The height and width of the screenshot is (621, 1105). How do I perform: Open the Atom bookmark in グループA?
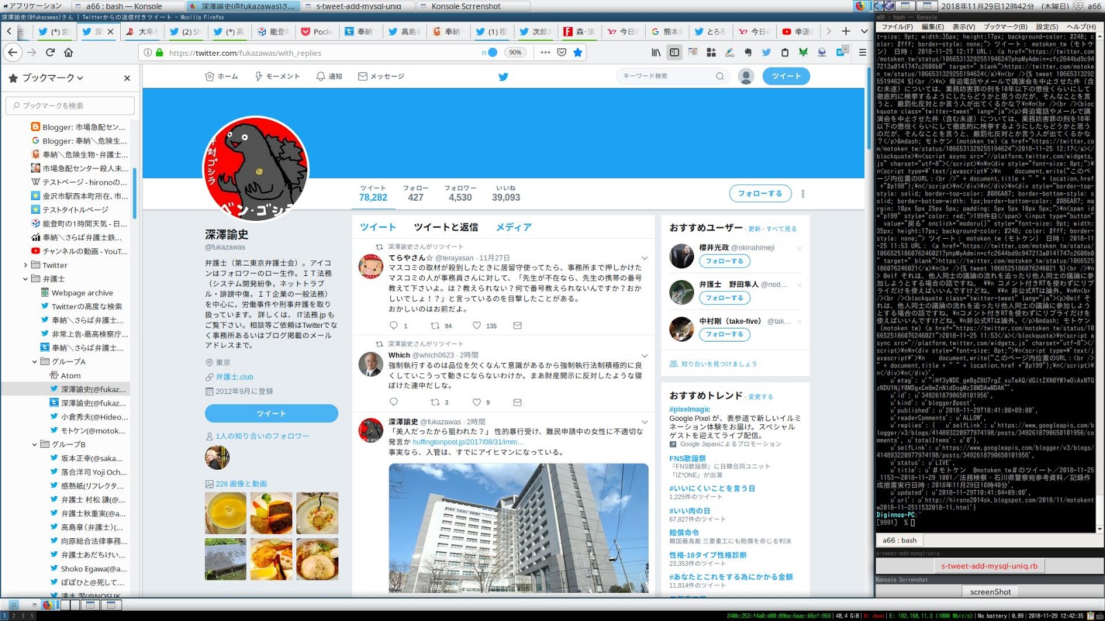point(70,375)
